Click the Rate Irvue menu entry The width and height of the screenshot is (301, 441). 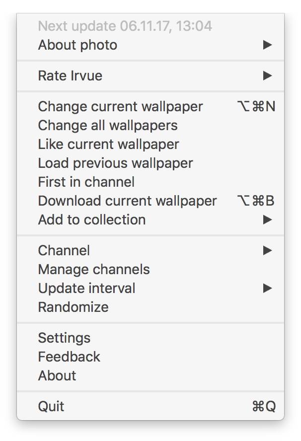70,76
